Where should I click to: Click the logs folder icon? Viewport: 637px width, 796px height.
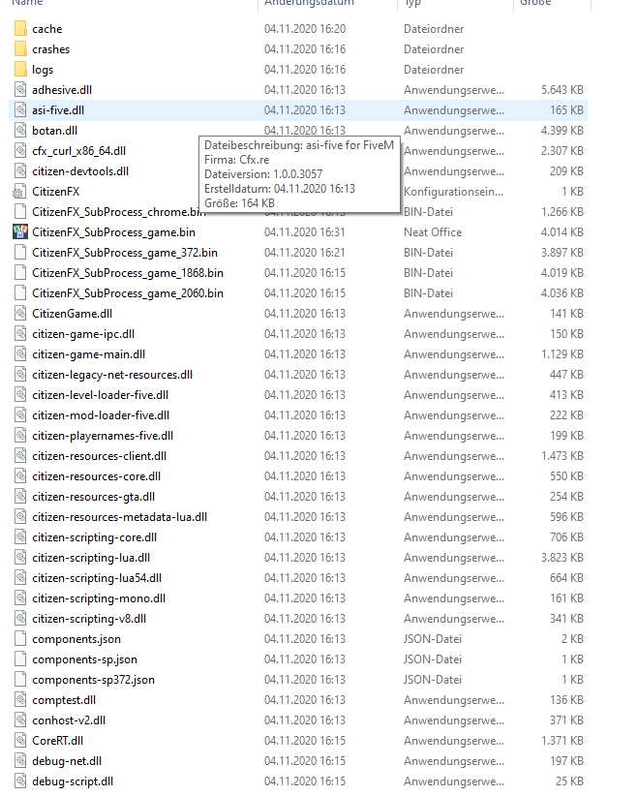[20, 70]
